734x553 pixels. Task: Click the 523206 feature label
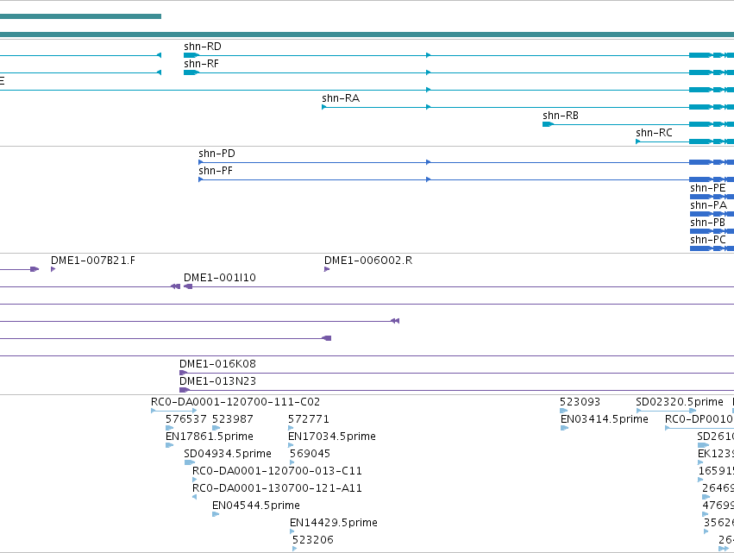pyautogui.click(x=313, y=540)
